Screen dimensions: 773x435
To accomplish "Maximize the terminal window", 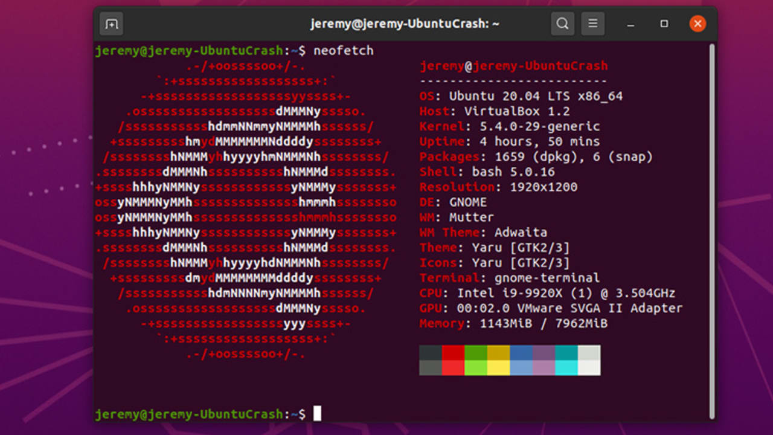I will tap(664, 24).
